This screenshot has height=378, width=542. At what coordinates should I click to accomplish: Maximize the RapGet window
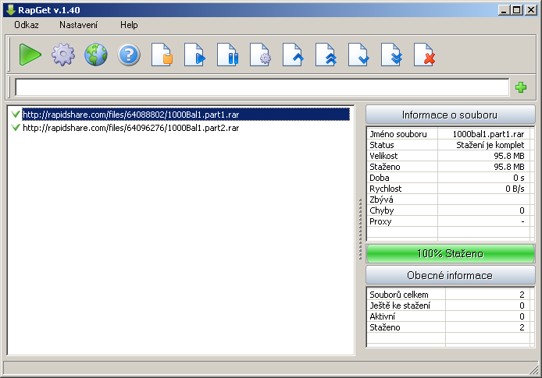(517, 10)
